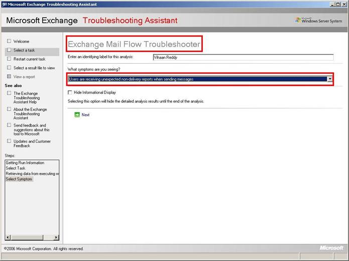This screenshot has height=261, width=349.
Task: Enable Hide Informational Display checkbox
Action: click(x=70, y=92)
